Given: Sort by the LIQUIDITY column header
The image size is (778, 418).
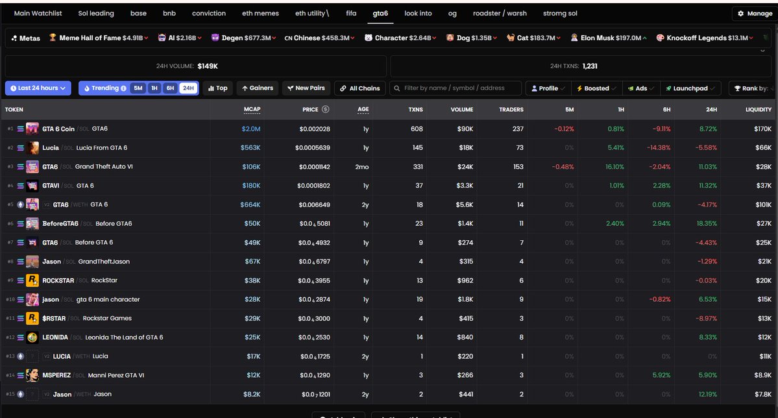Looking at the screenshot, I should 758,109.
